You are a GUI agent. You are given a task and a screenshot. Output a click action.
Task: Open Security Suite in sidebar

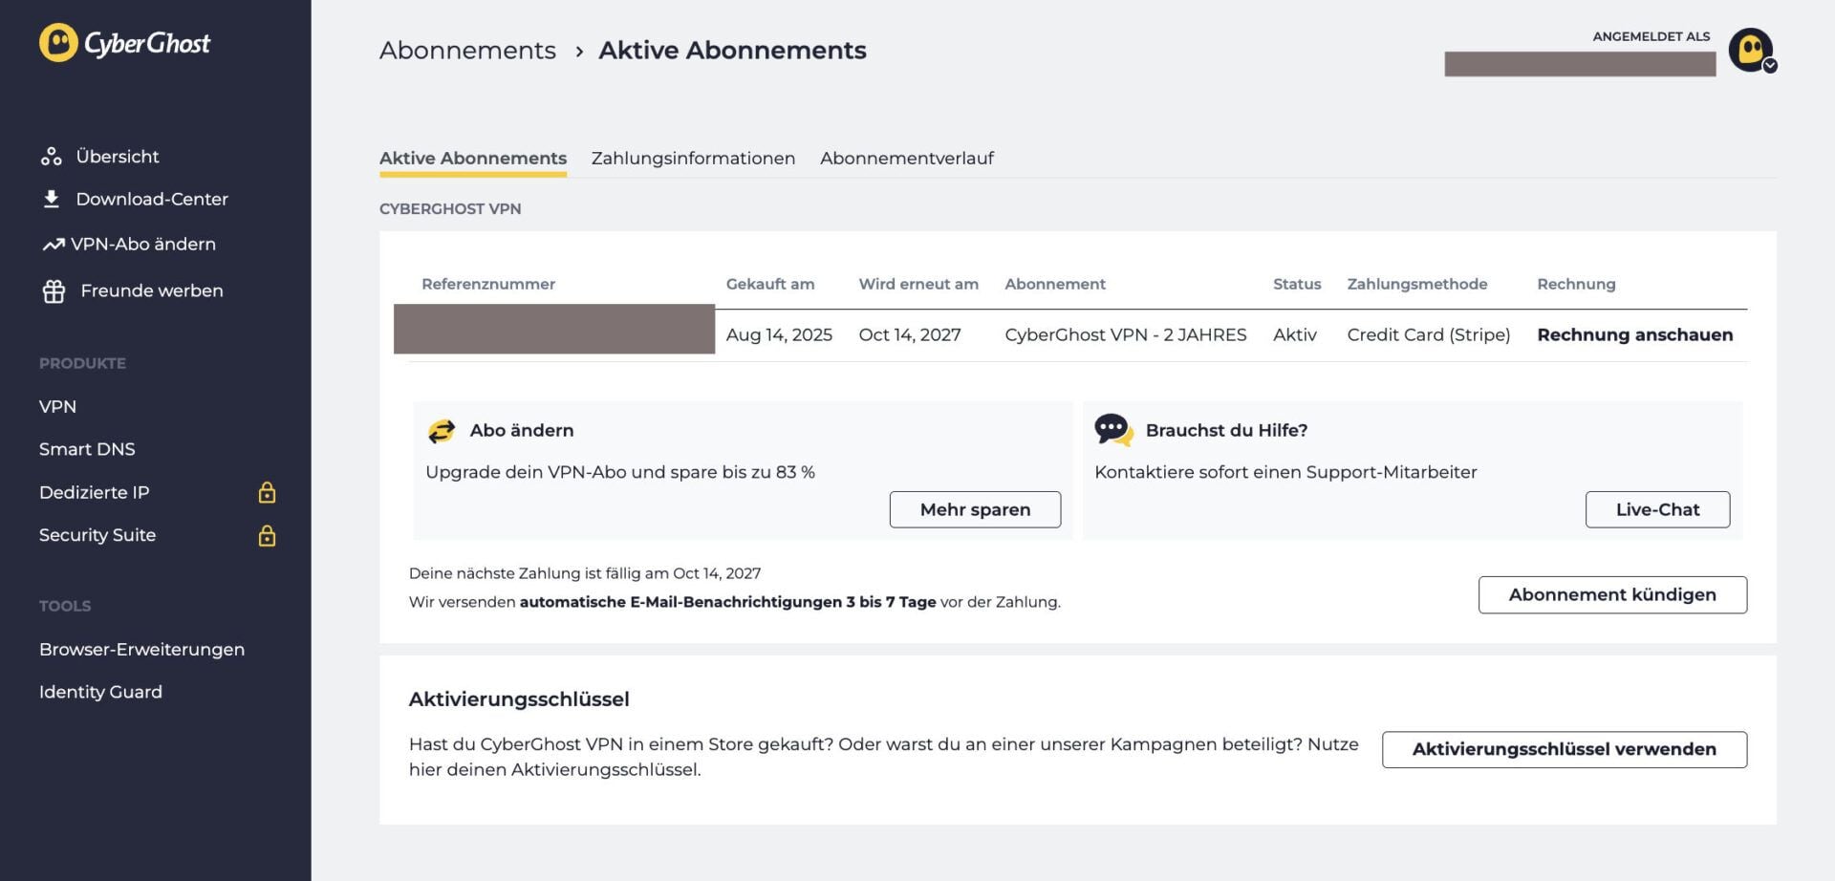coord(97,535)
